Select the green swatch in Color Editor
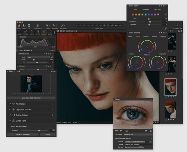The width and height of the screenshot is (187, 152). pos(142,15)
